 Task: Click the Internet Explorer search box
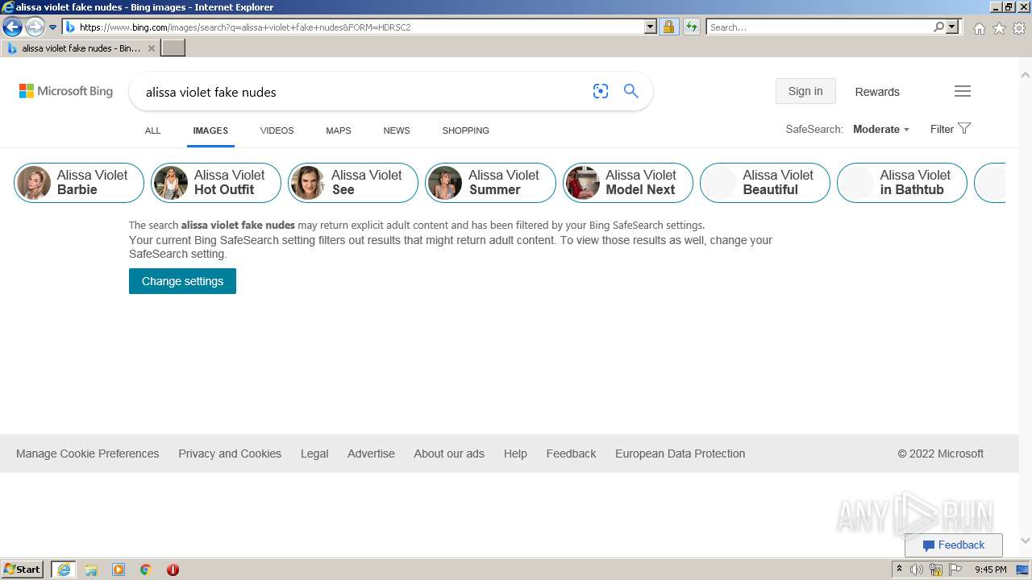(x=818, y=27)
